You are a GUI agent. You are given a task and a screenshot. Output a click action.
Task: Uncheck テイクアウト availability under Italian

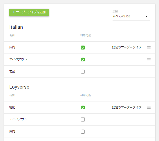83,60
